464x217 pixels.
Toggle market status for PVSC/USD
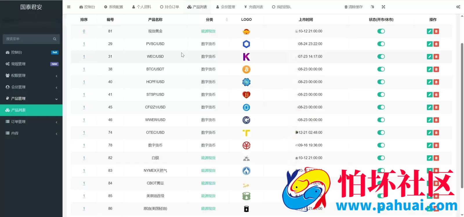click(x=381, y=44)
